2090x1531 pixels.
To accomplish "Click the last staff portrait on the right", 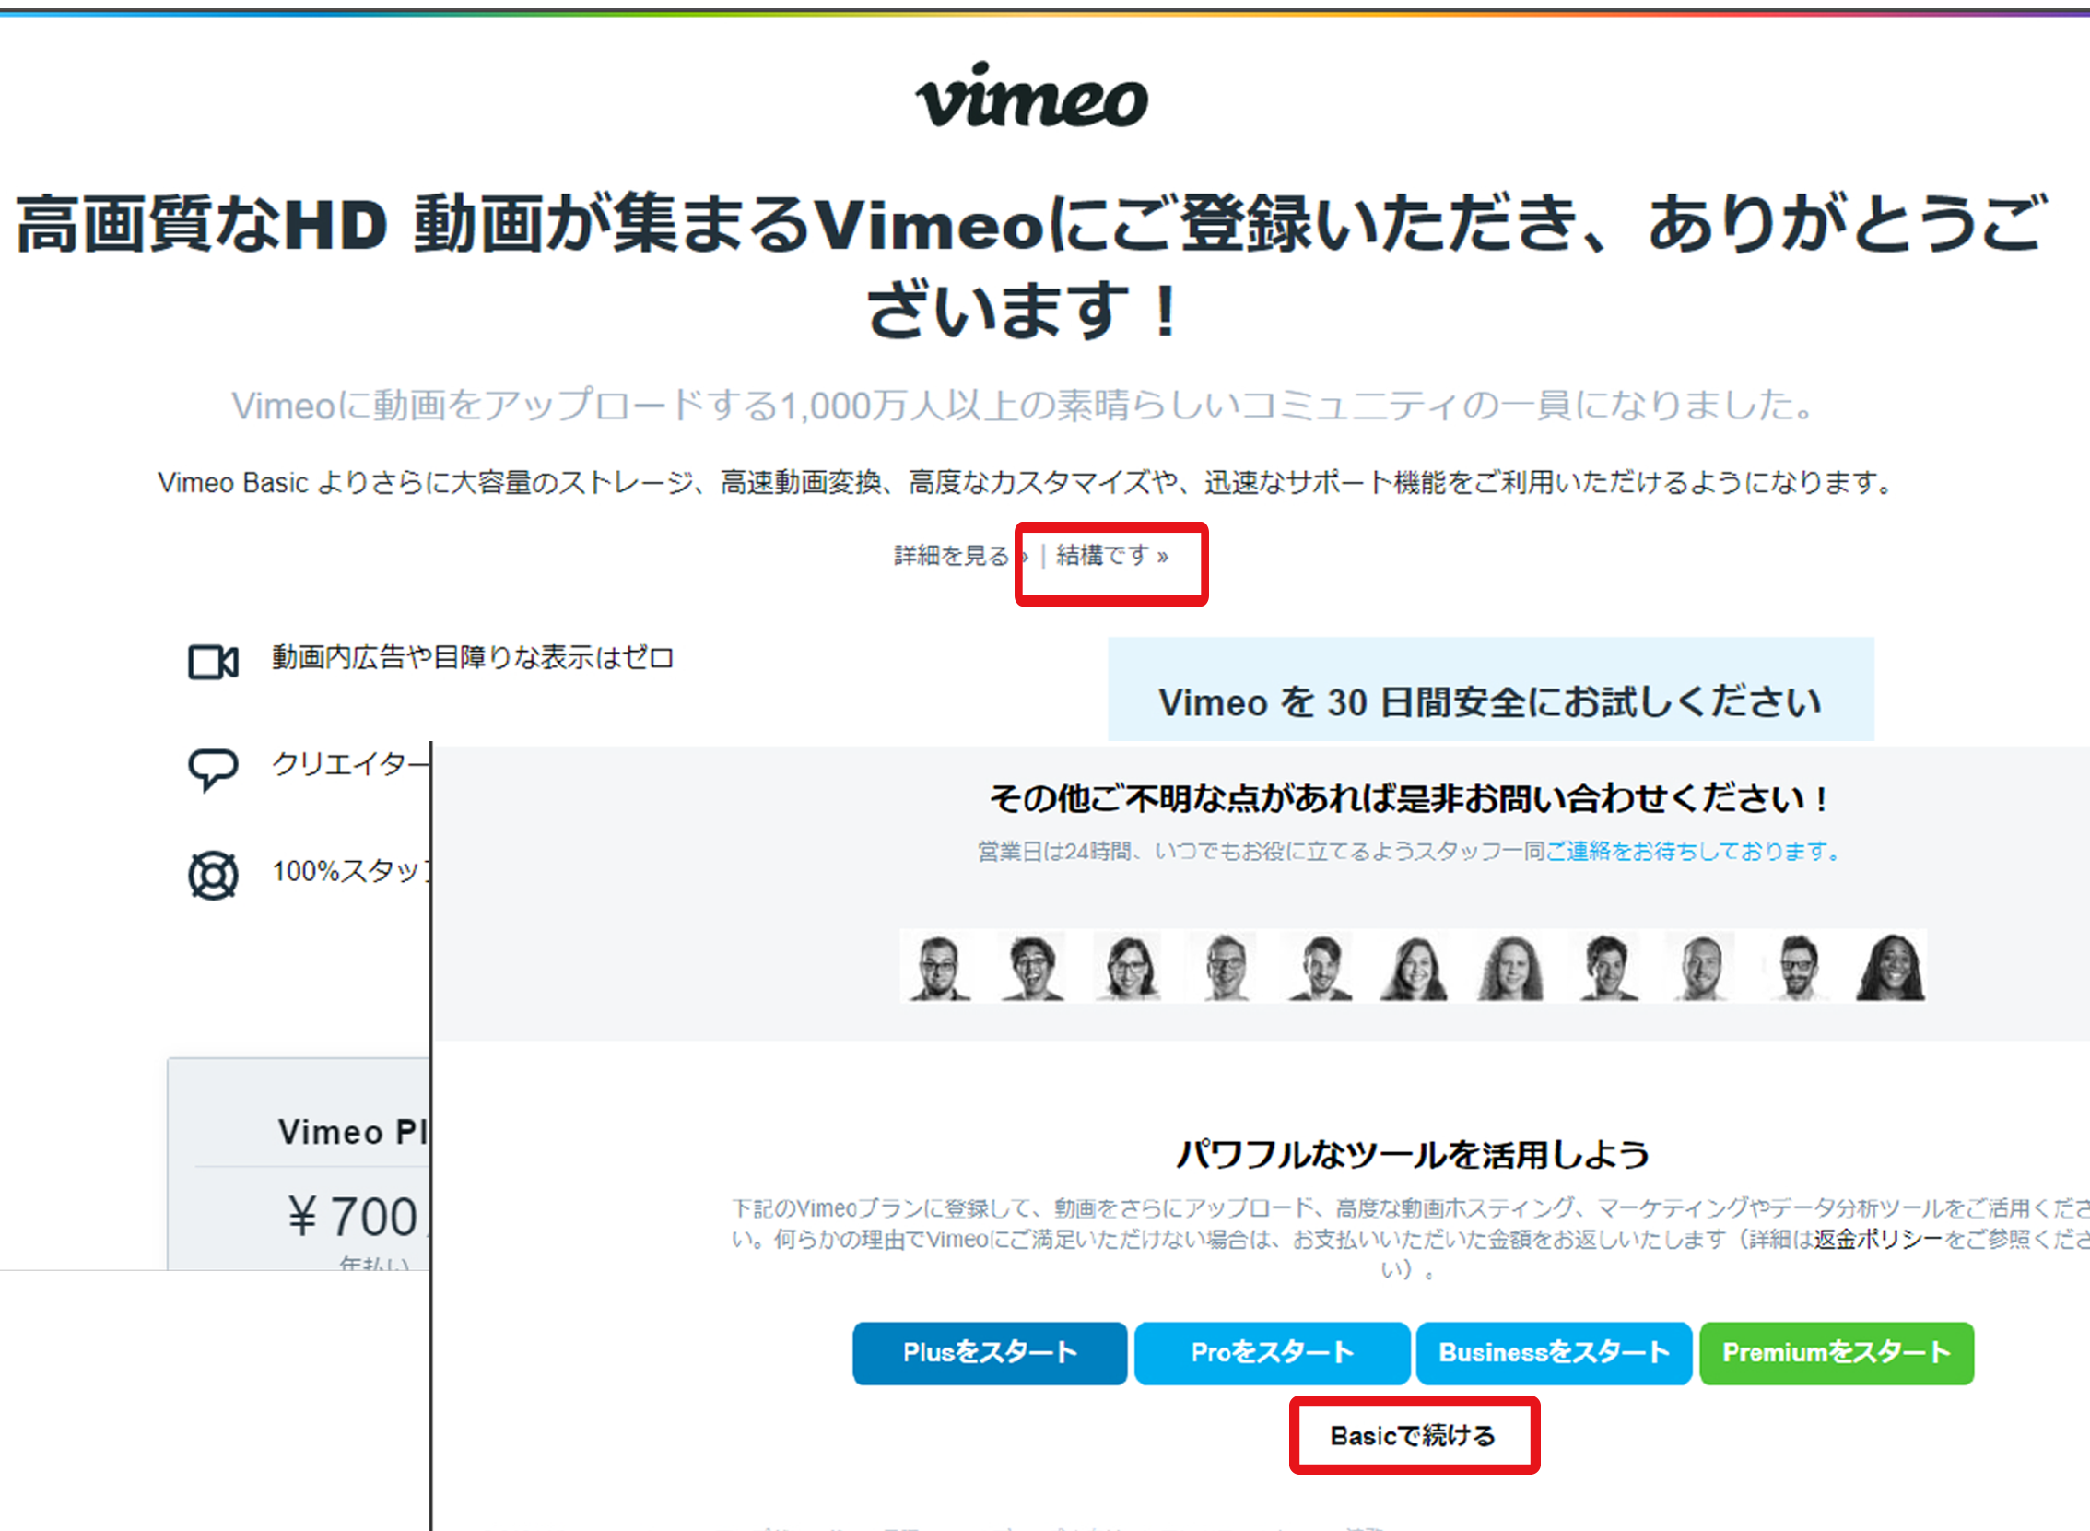I will click(x=1890, y=967).
